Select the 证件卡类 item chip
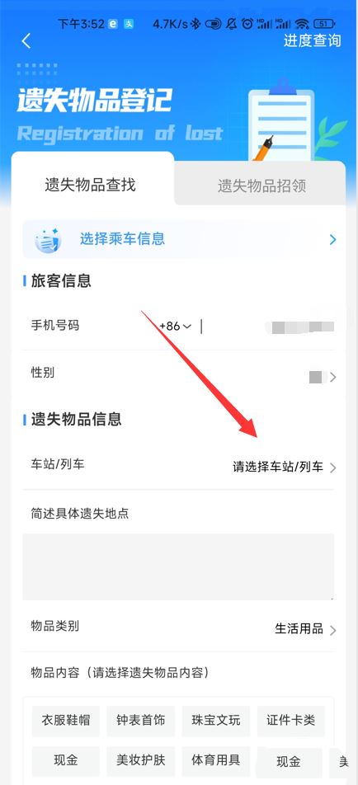 pos(291,721)
